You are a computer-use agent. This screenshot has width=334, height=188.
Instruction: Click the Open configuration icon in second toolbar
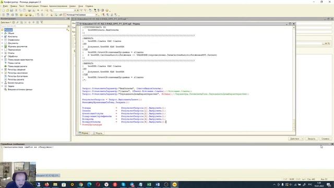pyautogui.click(x=4, y=15)
